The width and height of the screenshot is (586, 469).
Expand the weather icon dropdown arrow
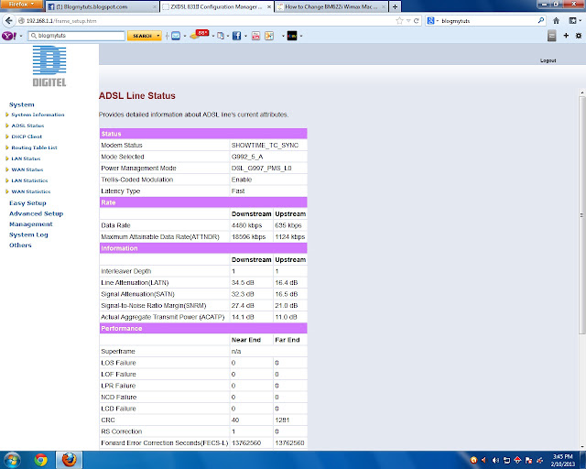pyautogui.click(x=213, y=37)
